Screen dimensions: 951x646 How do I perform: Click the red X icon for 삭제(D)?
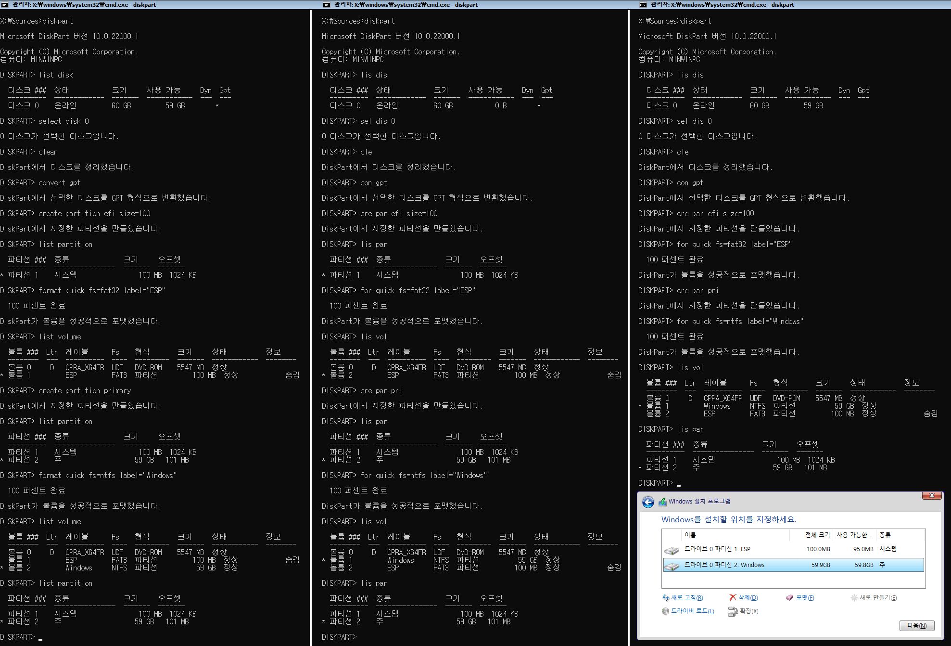[x=733, y=597]
